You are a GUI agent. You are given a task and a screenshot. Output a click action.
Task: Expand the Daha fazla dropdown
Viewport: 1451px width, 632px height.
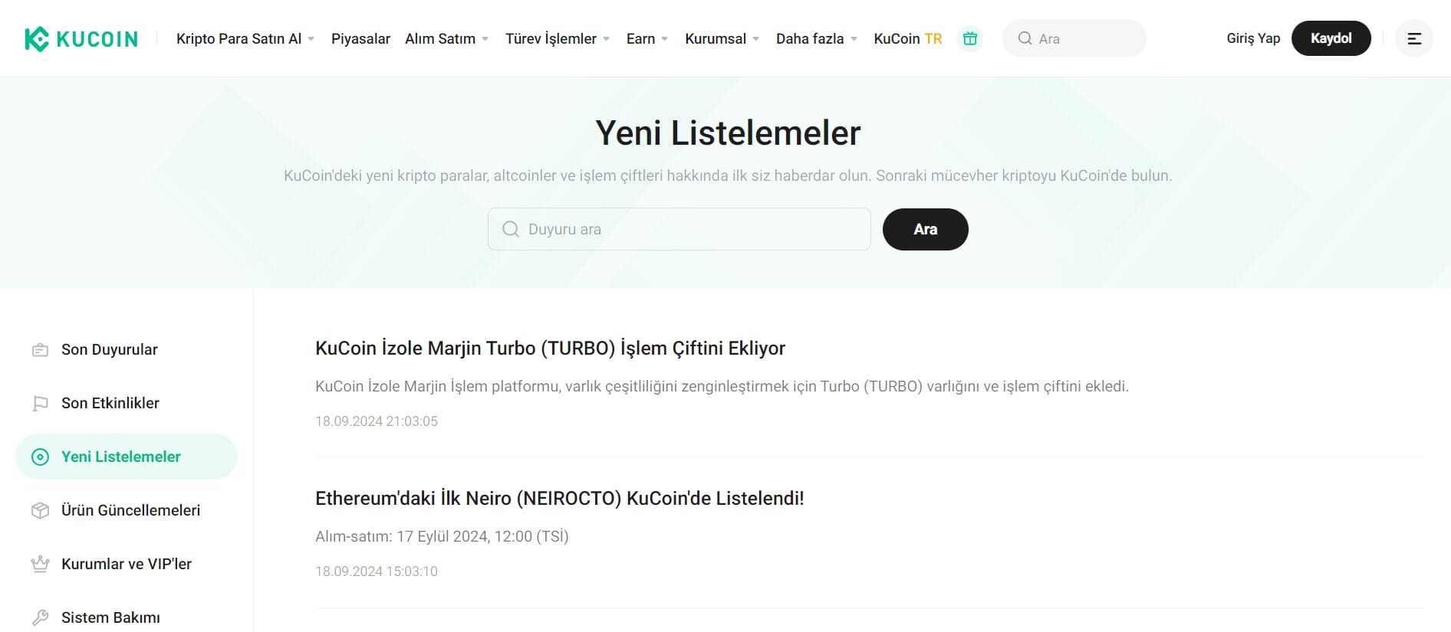click(817, 38)
